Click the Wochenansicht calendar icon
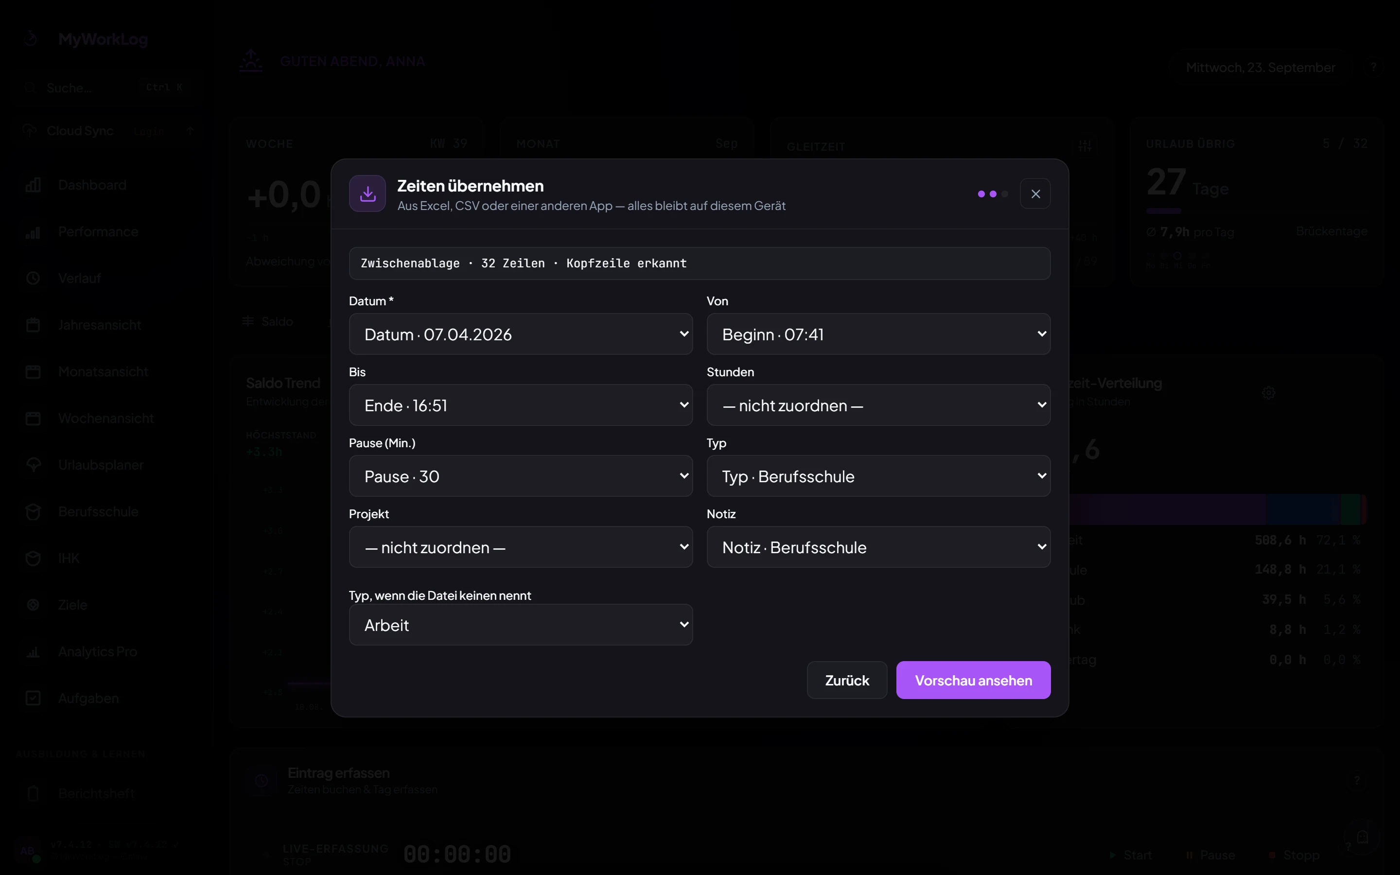Viewport: 1400px width, 875px height. coord(33,419)
